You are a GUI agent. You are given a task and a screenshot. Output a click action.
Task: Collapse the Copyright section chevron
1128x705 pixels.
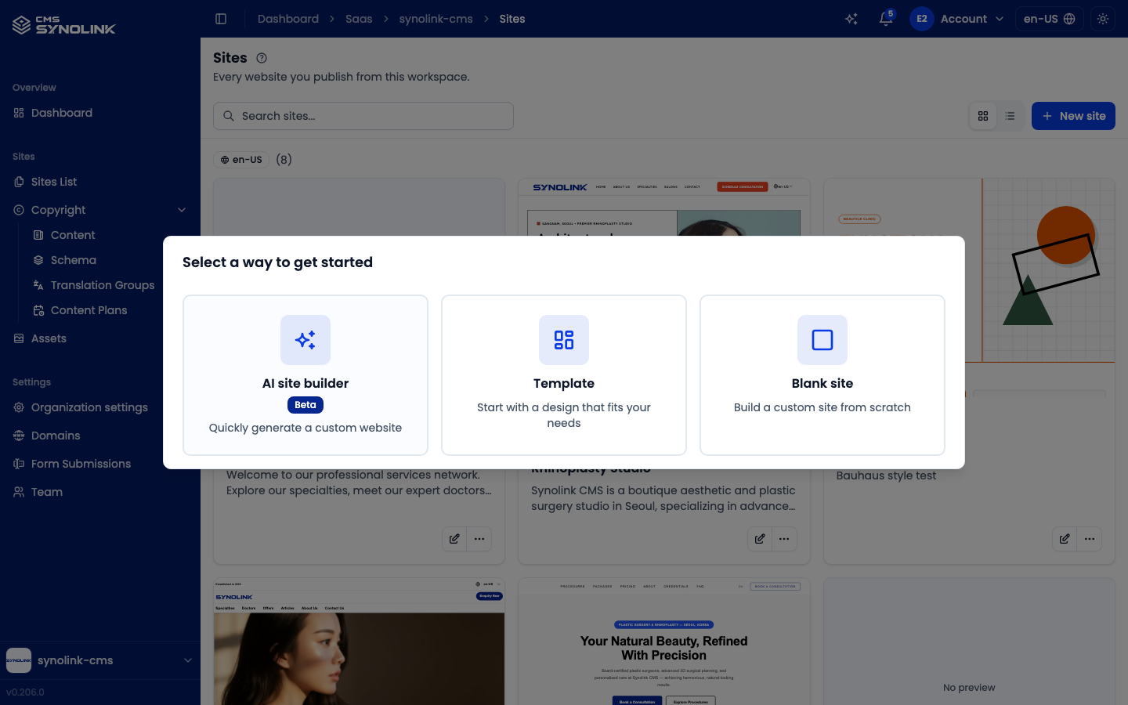182,210
